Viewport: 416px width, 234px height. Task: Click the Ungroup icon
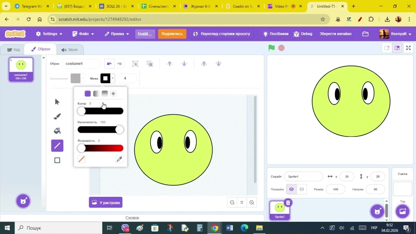[x=150, y=64]
